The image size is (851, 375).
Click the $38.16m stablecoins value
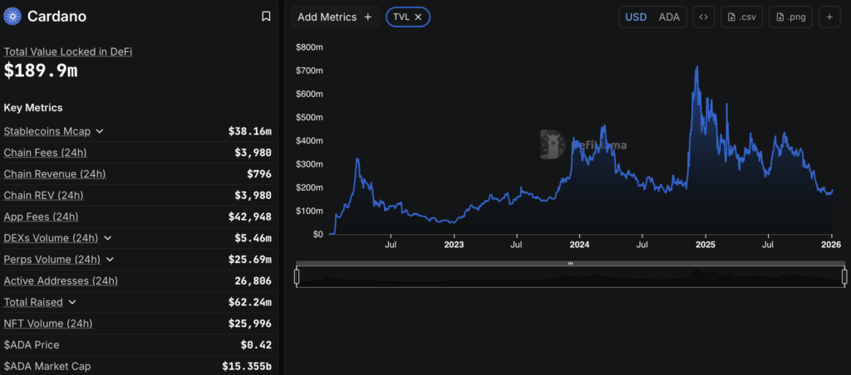[249, 131]
